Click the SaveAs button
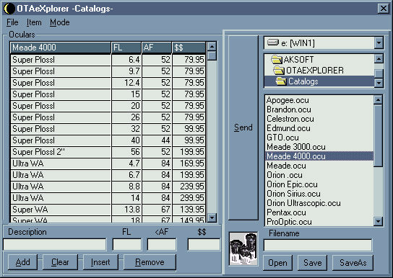Viewport: 393px width, 278px height. click(x=353, y=263)
